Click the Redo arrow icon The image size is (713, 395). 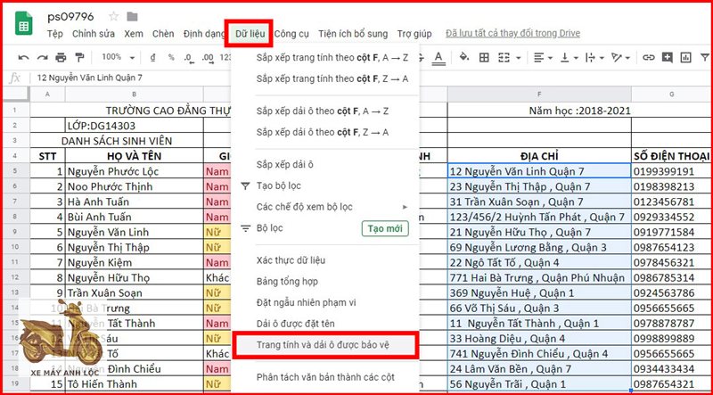pyautogui.click(x=42, y=57)
